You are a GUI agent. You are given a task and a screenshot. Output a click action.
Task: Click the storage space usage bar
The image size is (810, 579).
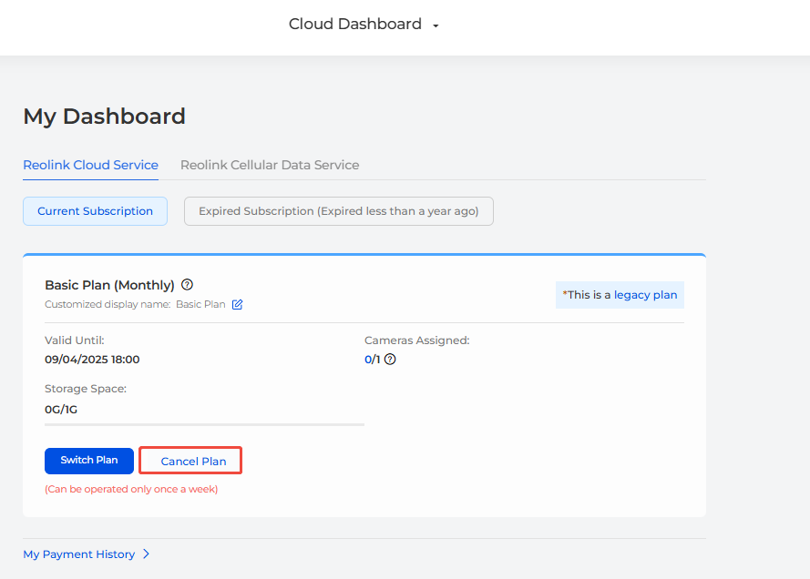(205, 425)
